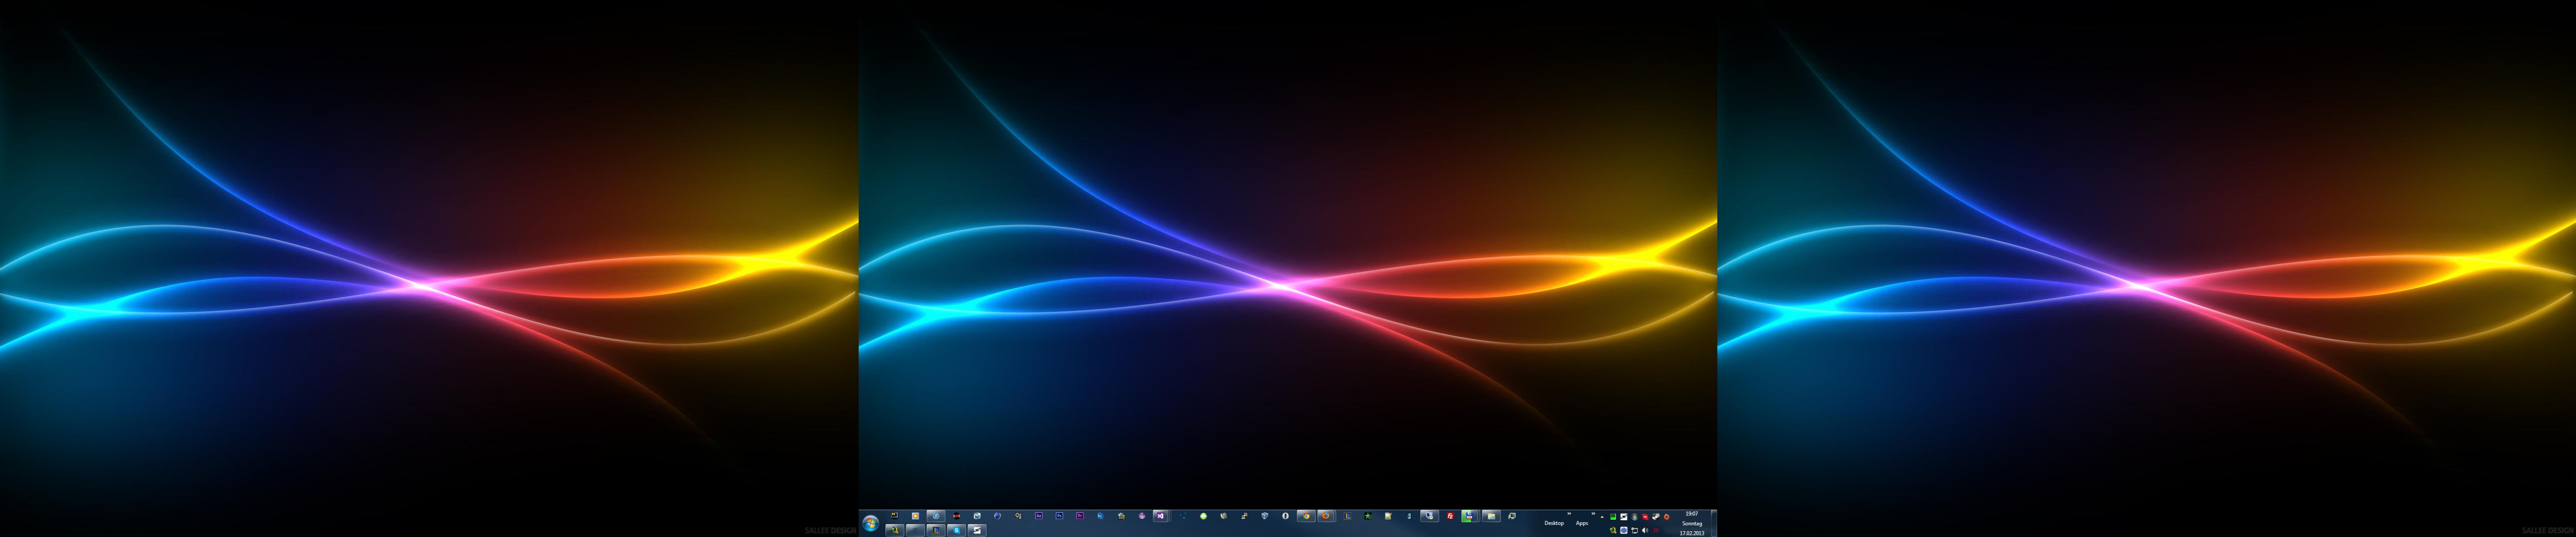This screenshot has width=2576, height=537.
Task: Open the monitor graph icon after Explorer
Action: [1512, 516]
